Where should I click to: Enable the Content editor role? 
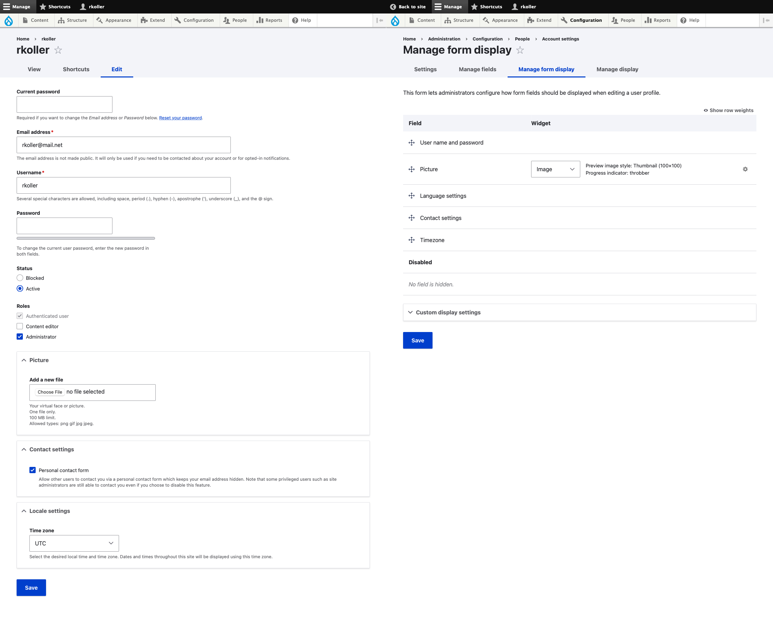(x=20, y=326)
